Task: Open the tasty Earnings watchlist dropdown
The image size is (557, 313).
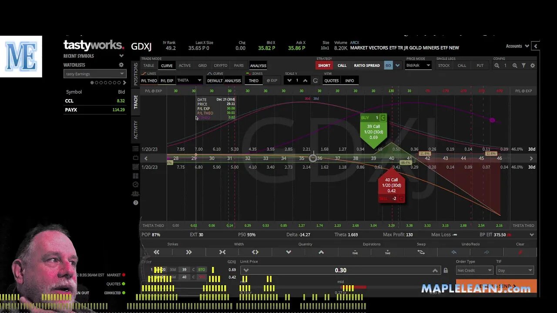Action: pos(94,74)
